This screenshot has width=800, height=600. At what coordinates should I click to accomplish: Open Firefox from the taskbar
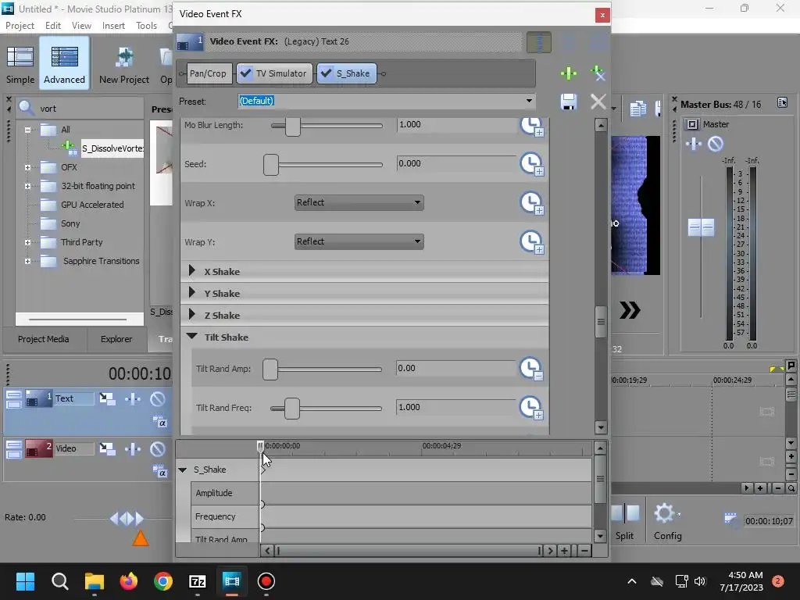tap(129, 581)
